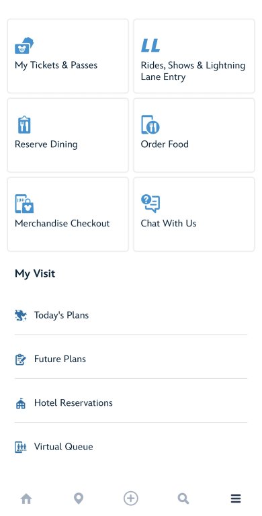Tap the genie icon for Today's Plans
The width and height of the screenshot is (262, 516).
tap(21, 315)
